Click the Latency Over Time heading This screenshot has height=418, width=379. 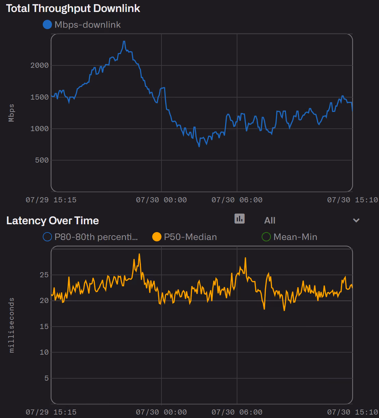click(53, 221)
